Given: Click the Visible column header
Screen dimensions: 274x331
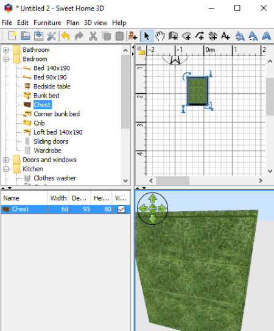Looking at the screenshot, I should 121,198.
